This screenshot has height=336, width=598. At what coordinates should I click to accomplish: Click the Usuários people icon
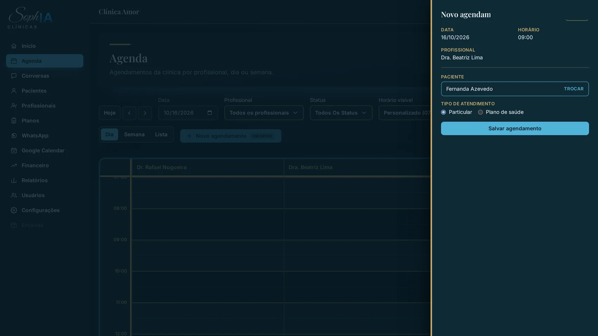point(14,195)
